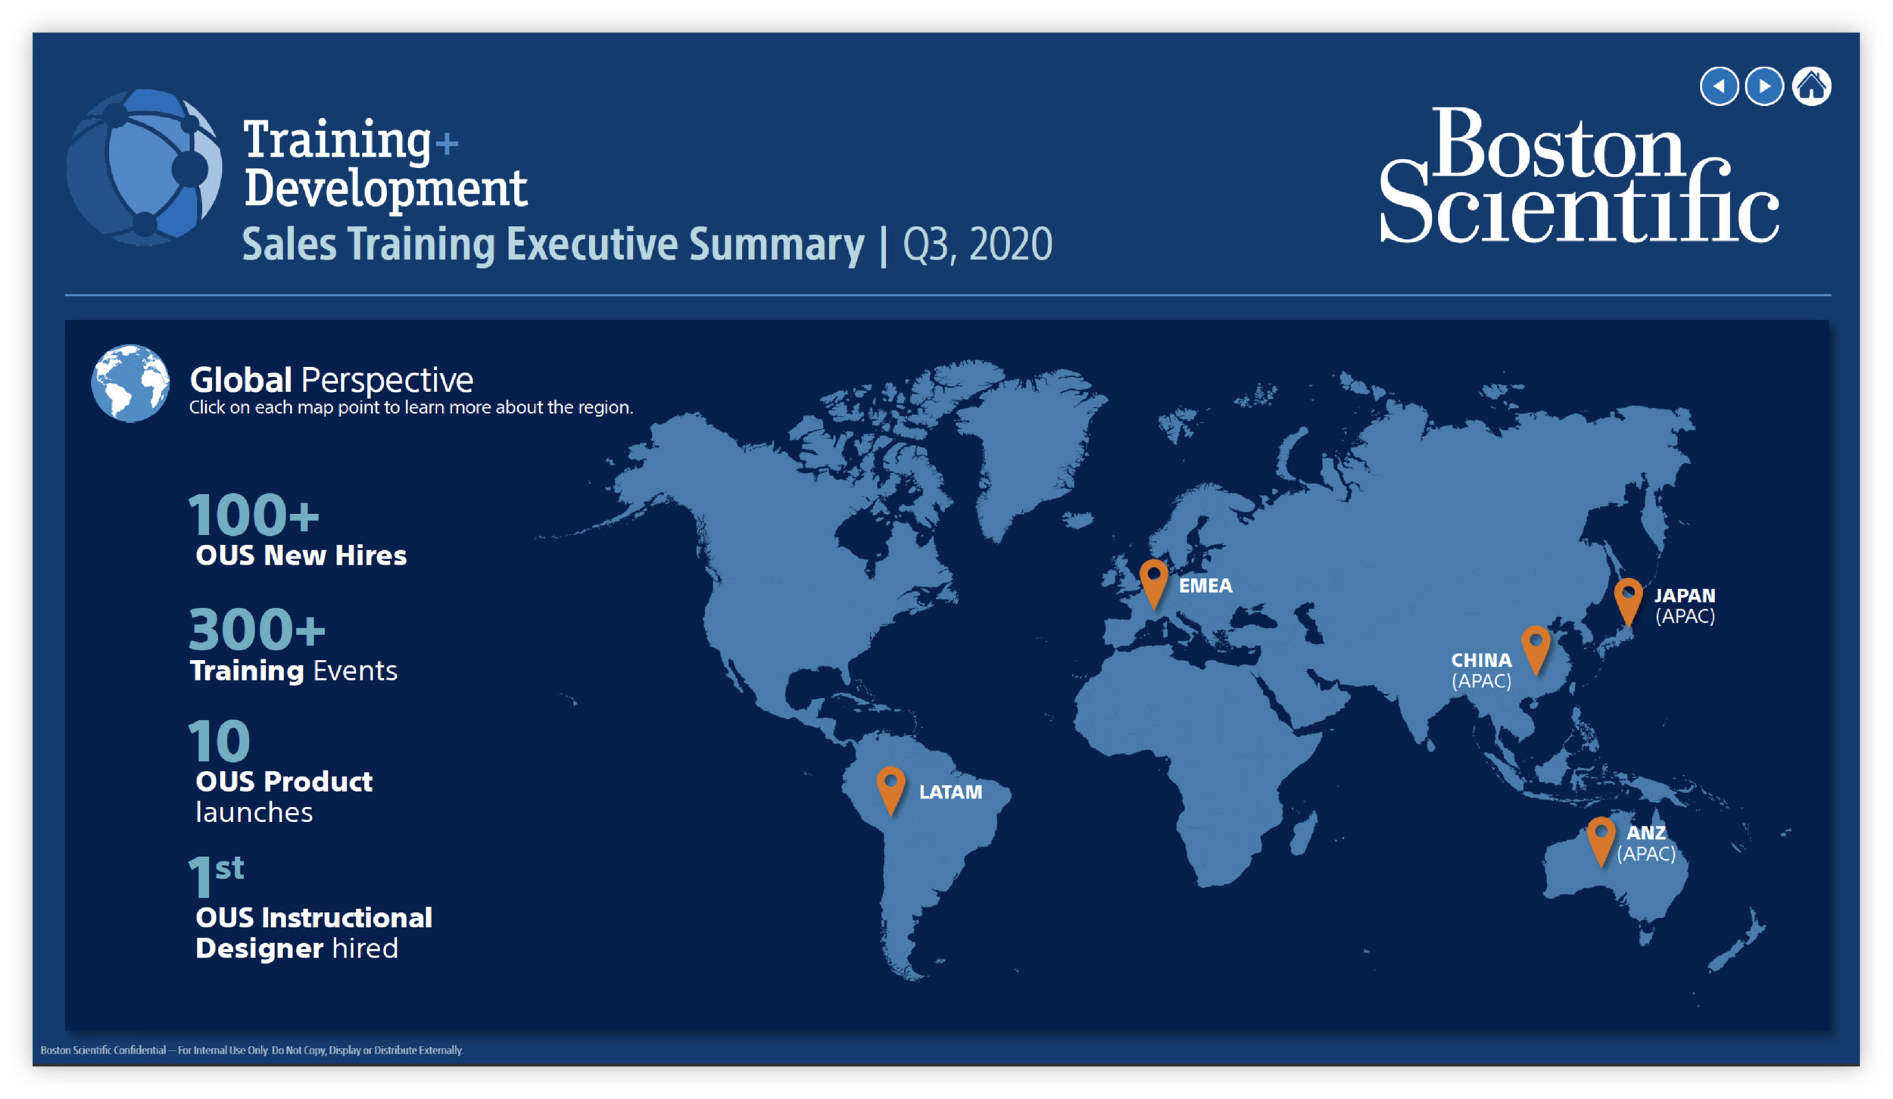The height and width of the screenshot is (1099, 1893).
Task: Select the ANZ map pin in Australia
Action: (x=1601, y=839)
